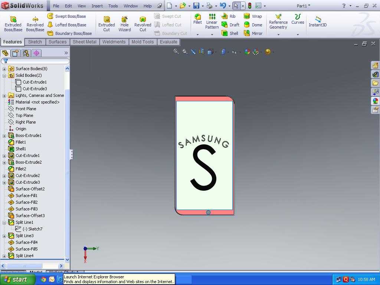Click the Extruded Cut tool

pos(107,24)
